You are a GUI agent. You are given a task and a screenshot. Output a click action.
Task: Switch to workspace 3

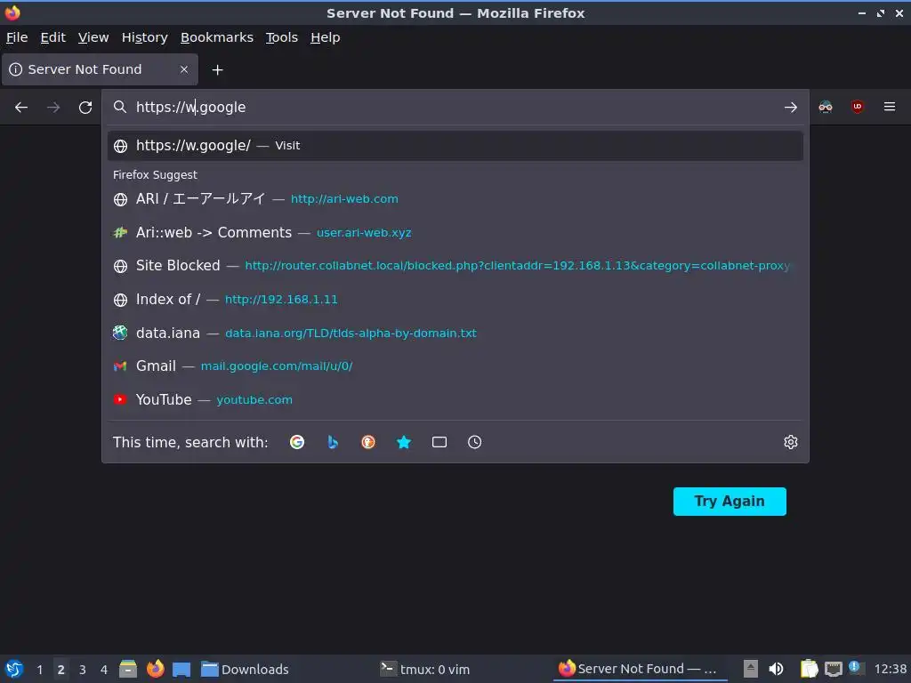point(83,670)
